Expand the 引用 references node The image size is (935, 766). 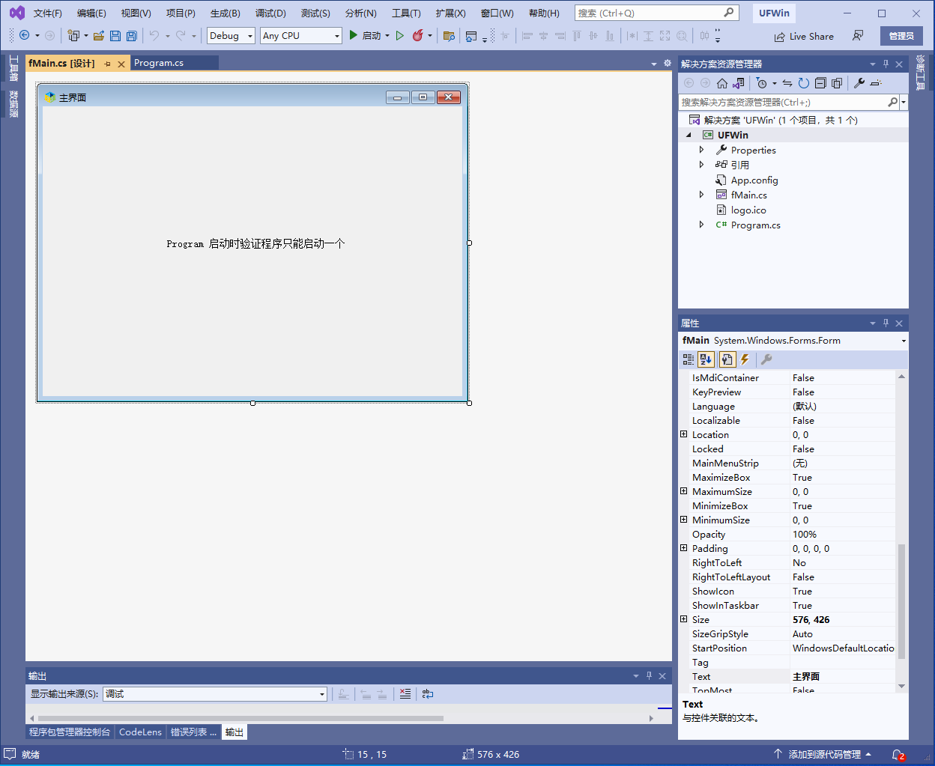[702, 165]
